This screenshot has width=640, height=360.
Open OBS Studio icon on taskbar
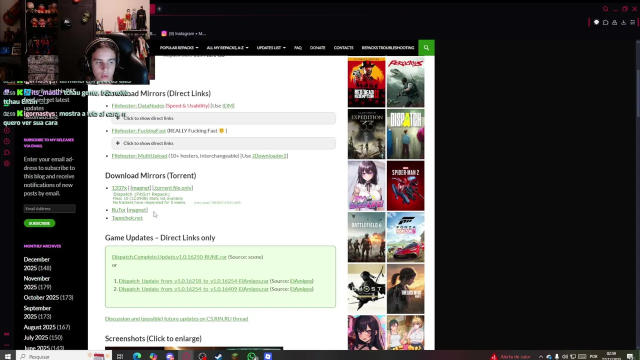(202, 356)
